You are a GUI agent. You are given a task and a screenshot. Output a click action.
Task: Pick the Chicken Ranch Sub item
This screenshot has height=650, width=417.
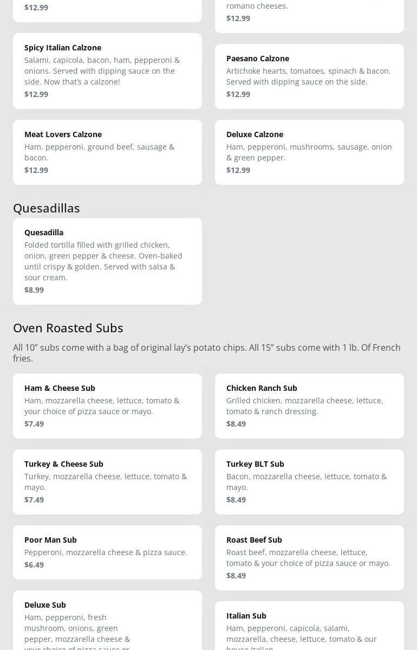pyautogui.click(x=309, y=406)
